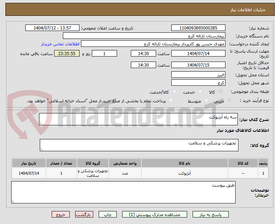
Task: Click the delivery city کرج field
Action: click(x=198, y=82)
